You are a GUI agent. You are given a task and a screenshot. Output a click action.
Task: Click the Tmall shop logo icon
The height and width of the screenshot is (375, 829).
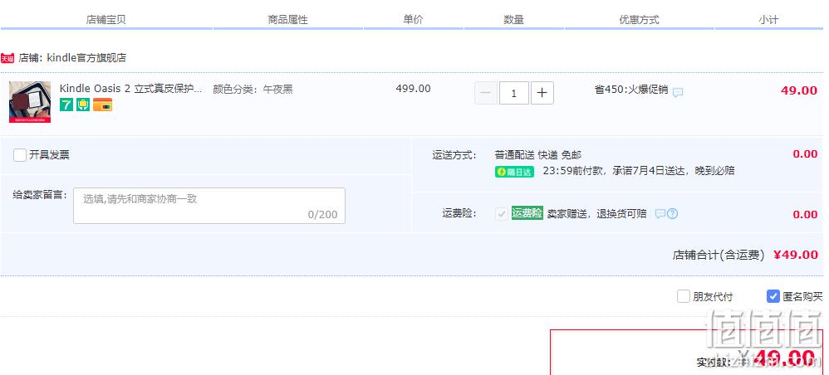[x=7, y=58]
